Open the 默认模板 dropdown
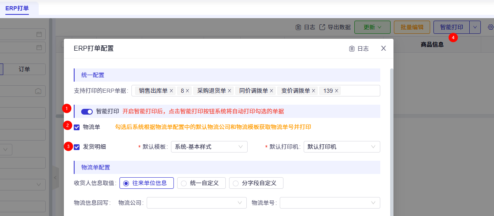The width and height of the screenshot is (494, 216). (209, 147)
